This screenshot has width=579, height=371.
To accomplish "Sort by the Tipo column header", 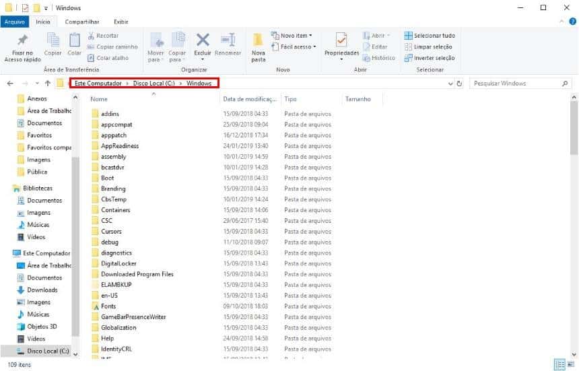I will coord(290,99).
